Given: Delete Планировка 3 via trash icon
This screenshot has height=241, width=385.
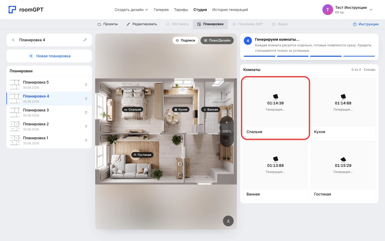Looking at the screenshot, I should pyautogui.click(x=86, y=112).
